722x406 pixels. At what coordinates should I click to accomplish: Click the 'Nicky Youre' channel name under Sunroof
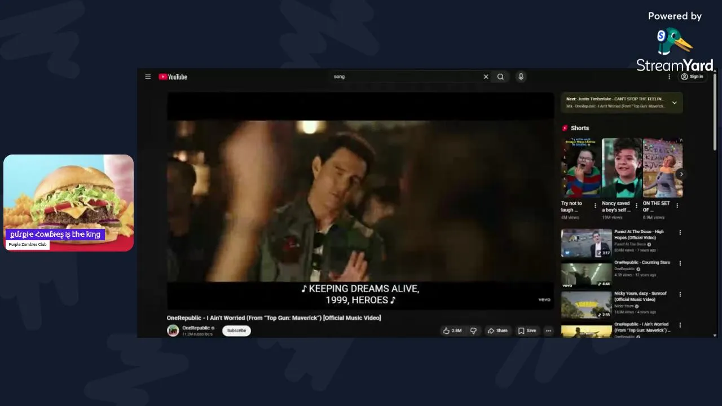624,306
